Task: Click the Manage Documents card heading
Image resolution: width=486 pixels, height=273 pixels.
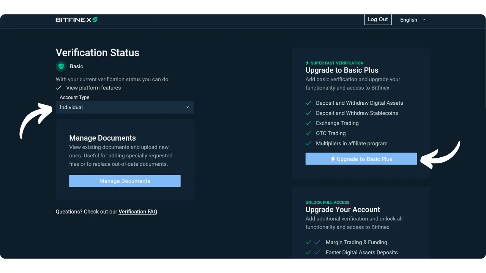Action: point(103,138)
